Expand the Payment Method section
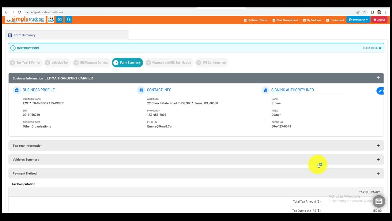The image size is (392, 221). (196, 173)
